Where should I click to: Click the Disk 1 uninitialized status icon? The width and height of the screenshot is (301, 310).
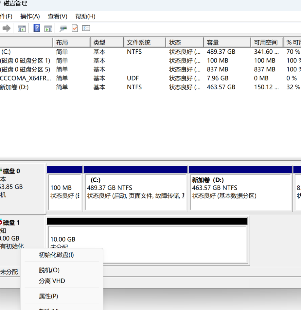1,223
